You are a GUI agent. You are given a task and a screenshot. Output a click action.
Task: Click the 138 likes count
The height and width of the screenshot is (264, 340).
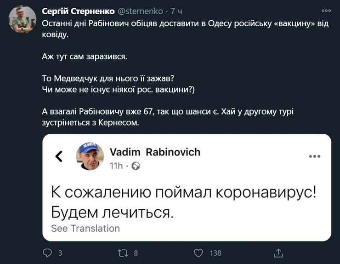pyautogui.click(x=215, y=253)
